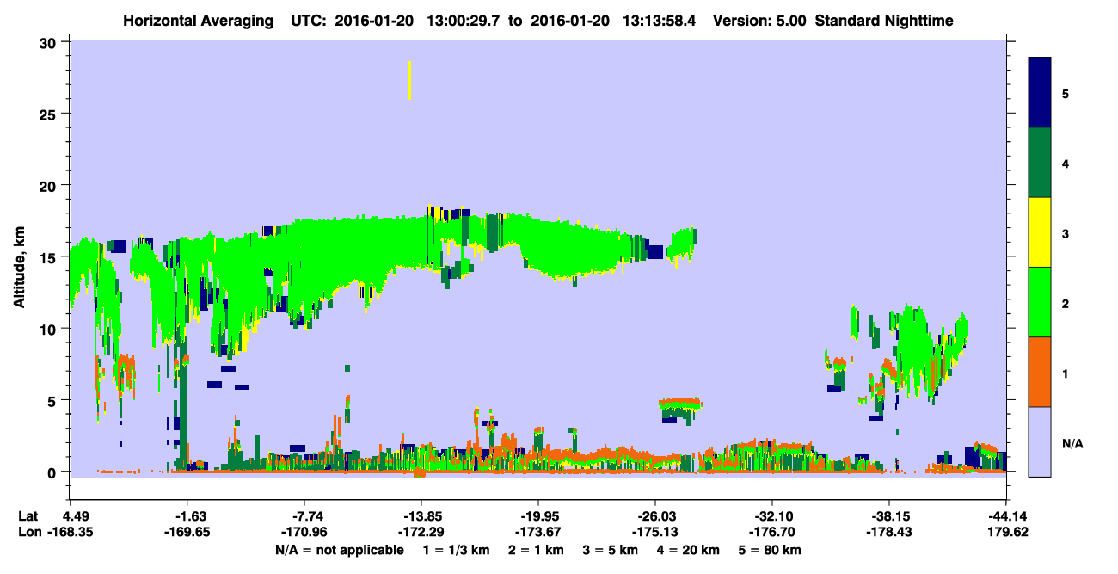This screenshot has width=1118, height=574.
Task: Click the latitude value '-44.14'
Action: [1005, 516]
